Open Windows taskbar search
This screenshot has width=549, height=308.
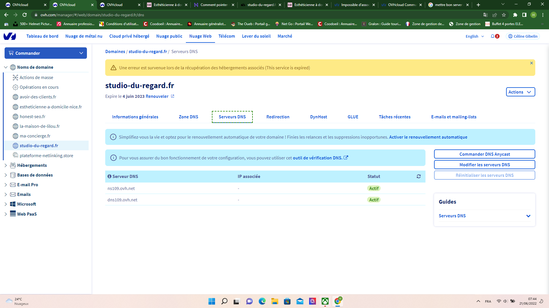[x=224, y=301]
